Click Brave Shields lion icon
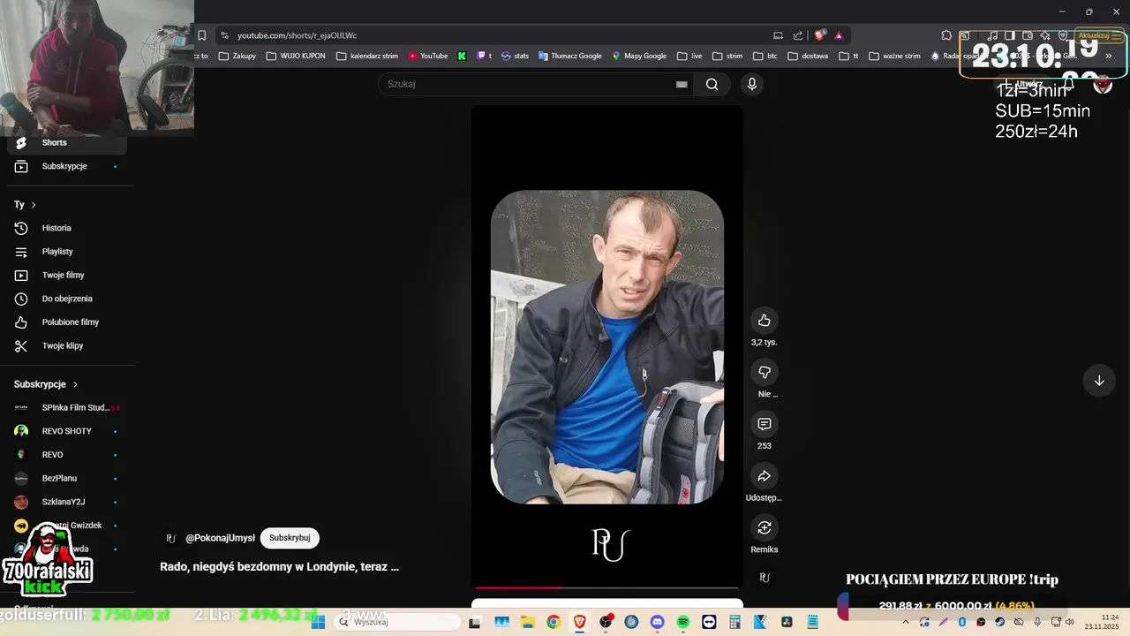Viewport: 1130px width, 636px height. coord(820,35)
